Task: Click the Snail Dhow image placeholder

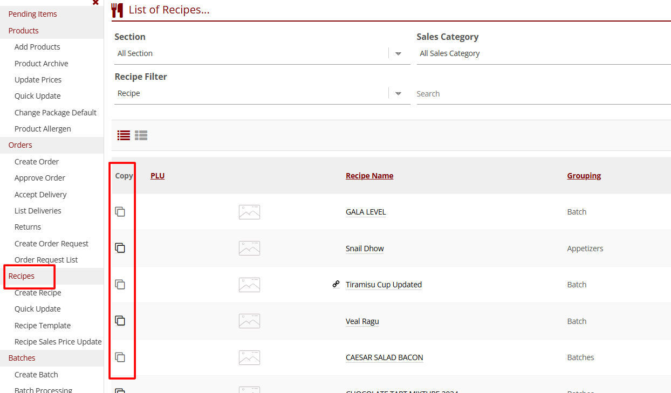Action: point(249,248)
